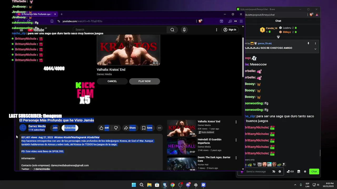Image resolution: width=337 pixels, height=189 pixels.
Task: Subscribe to Damez Media
Action: pos(70,128)
